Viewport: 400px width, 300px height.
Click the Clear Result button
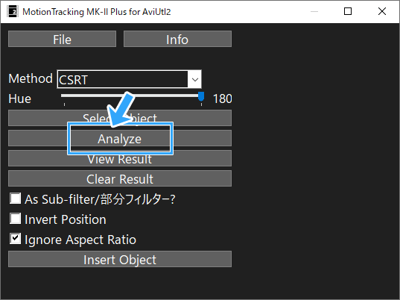pos(120,178)
